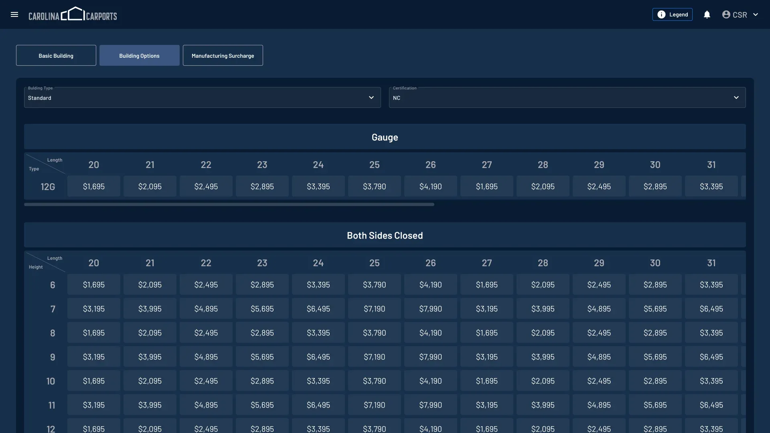Click the Carolina Carports logo

point(73,14)
